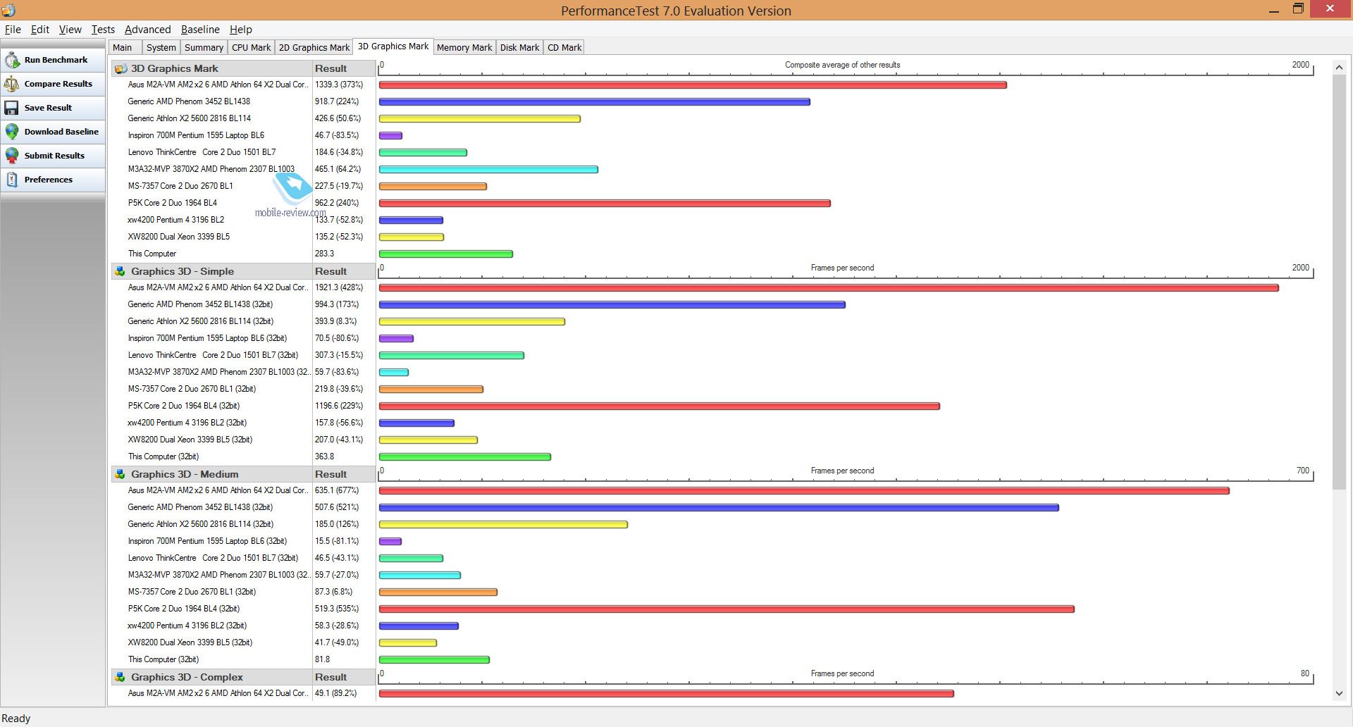Switch to the Summary tab
The height and width of the screenshot is (727, 1353).
(x=204, y=47)
